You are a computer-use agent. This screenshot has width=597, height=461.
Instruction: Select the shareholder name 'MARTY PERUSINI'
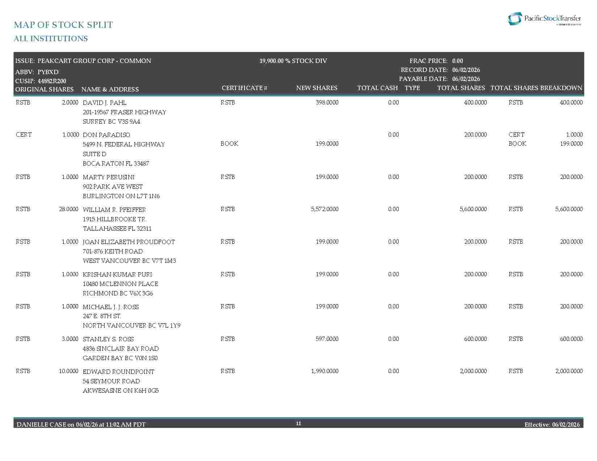[109, 177]
